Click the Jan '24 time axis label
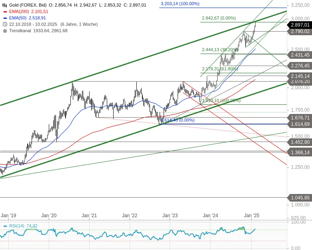The image size is (312, 250). point(210,216)
